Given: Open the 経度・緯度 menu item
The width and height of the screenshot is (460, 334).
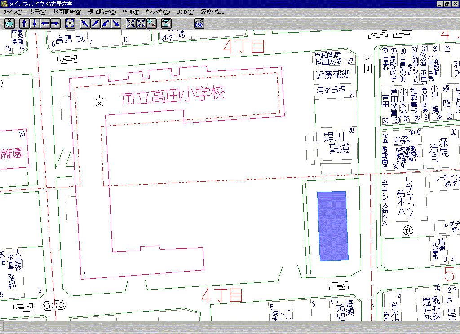Looking at the screenshot, I should [x=213, y=12].
